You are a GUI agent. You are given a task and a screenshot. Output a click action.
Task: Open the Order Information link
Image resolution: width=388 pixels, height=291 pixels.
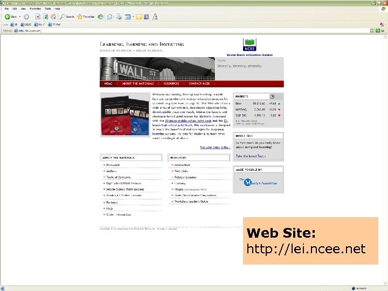pos(119,214)
